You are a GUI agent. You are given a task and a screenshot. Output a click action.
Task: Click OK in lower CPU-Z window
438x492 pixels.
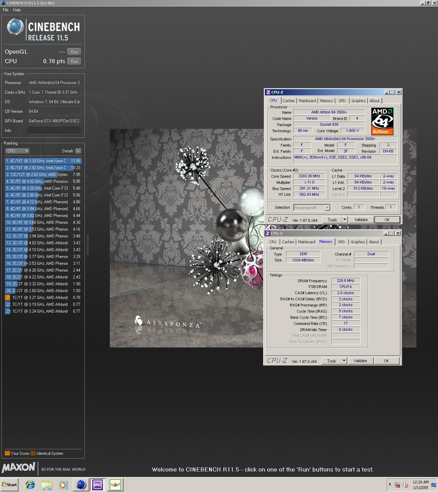pyautogui.click(x=386, y=361)
